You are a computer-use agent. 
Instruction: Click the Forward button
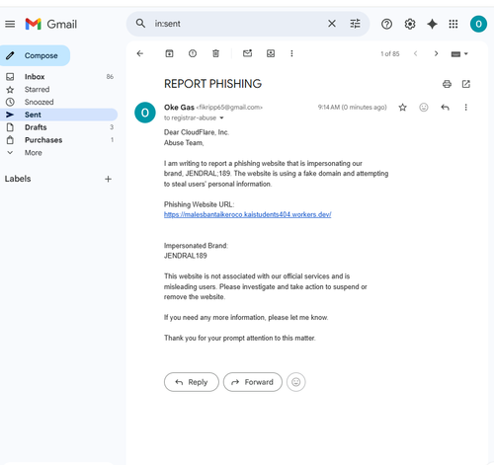[253, 382]
